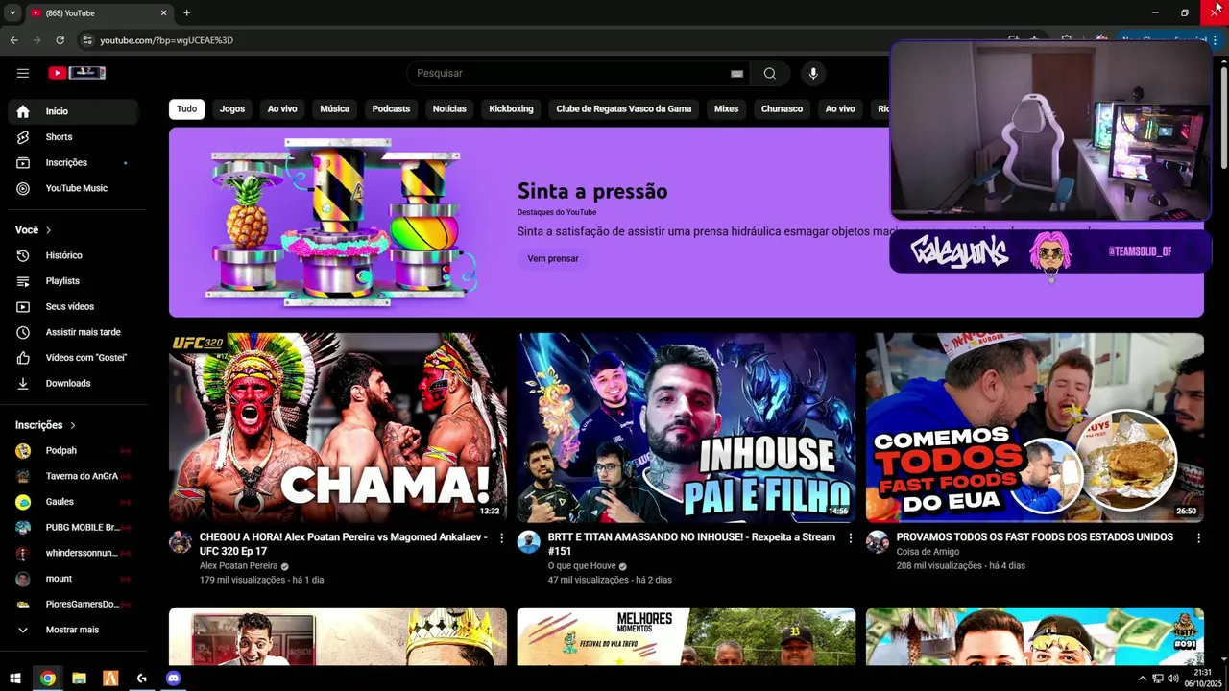Select the Podcasts filter chip
Screen dimensions: 1229x691
point(391,108)
